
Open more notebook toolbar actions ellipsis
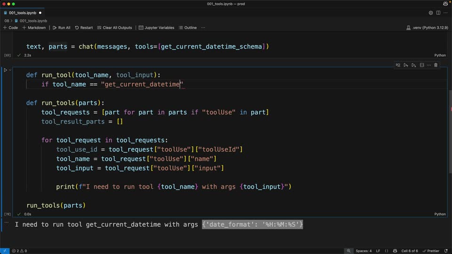pos(203,28)
